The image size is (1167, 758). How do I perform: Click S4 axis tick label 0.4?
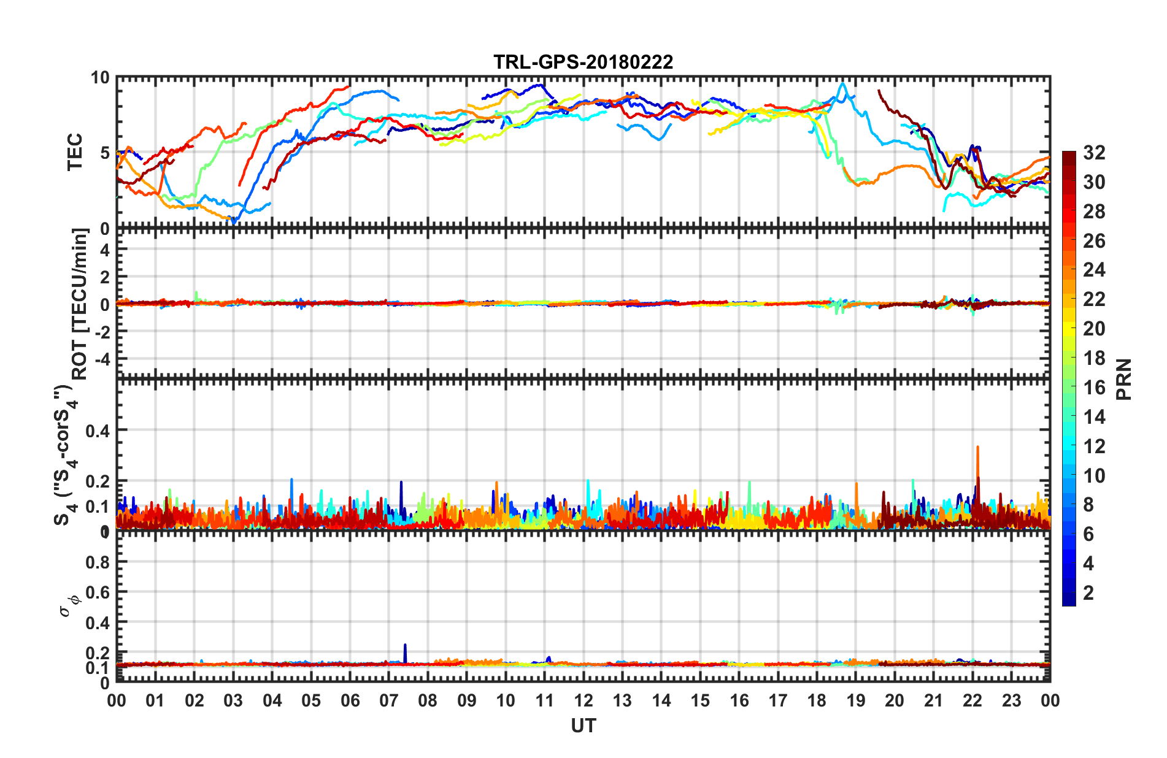click(x=97, y=431)
